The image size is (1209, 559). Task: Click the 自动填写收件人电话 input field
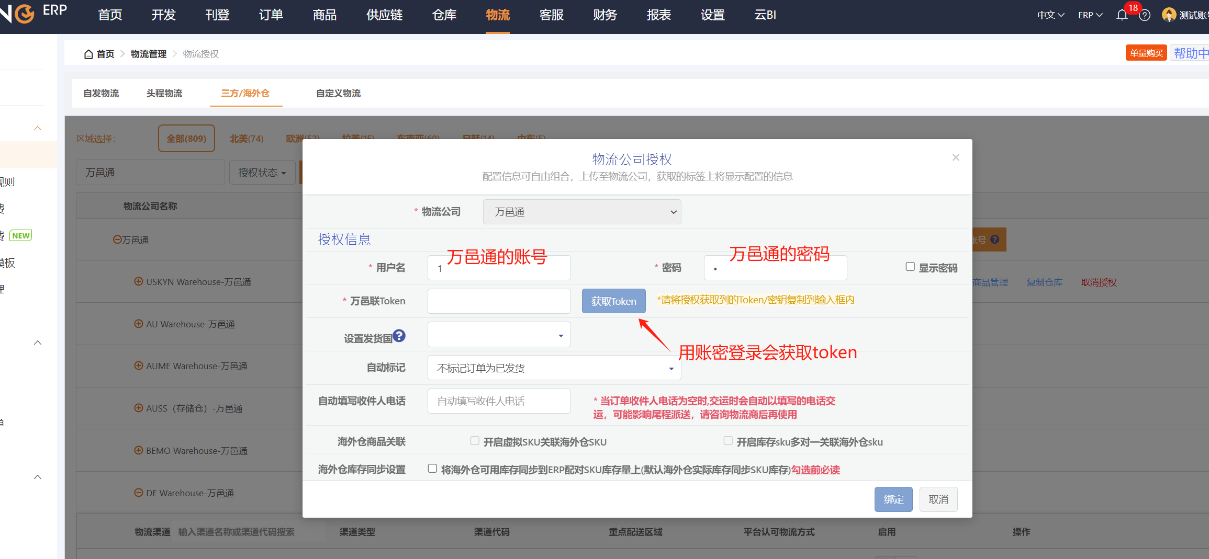(498, 401)
